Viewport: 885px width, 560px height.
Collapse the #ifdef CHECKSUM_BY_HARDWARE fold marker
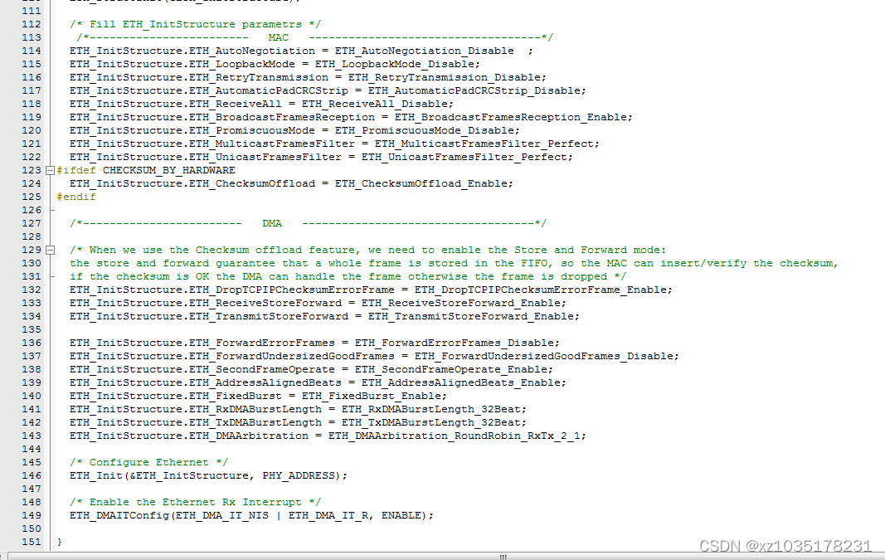[50, 170]
